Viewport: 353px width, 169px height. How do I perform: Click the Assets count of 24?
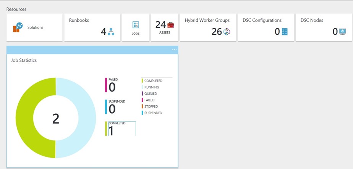point(160,25)
